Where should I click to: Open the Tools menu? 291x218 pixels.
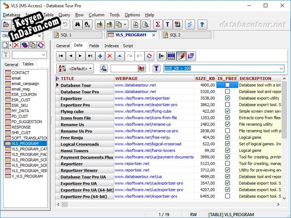(114, 15)
